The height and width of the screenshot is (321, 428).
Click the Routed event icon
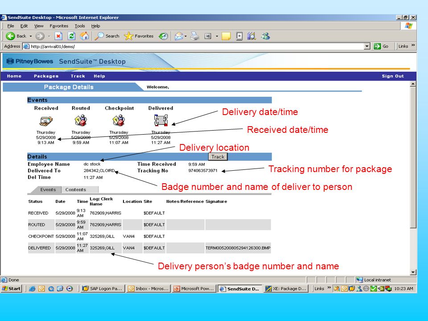point(81,120)
